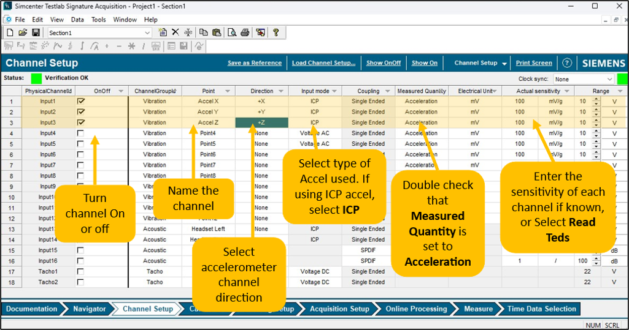Open the OnOff column filter arrow
Image resolution: width=629 pixels, height=330 pixels.
[x=121, y=91]
